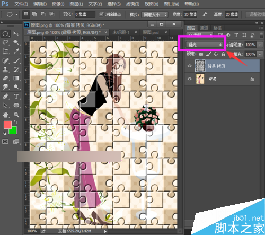Choose the Eraser tool
The width and height of the screenshot is (265, 235).
(x=5, y=78)
